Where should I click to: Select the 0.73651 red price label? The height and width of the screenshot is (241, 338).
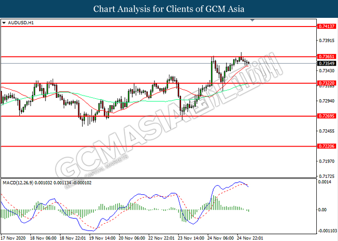tap(326, 56)
